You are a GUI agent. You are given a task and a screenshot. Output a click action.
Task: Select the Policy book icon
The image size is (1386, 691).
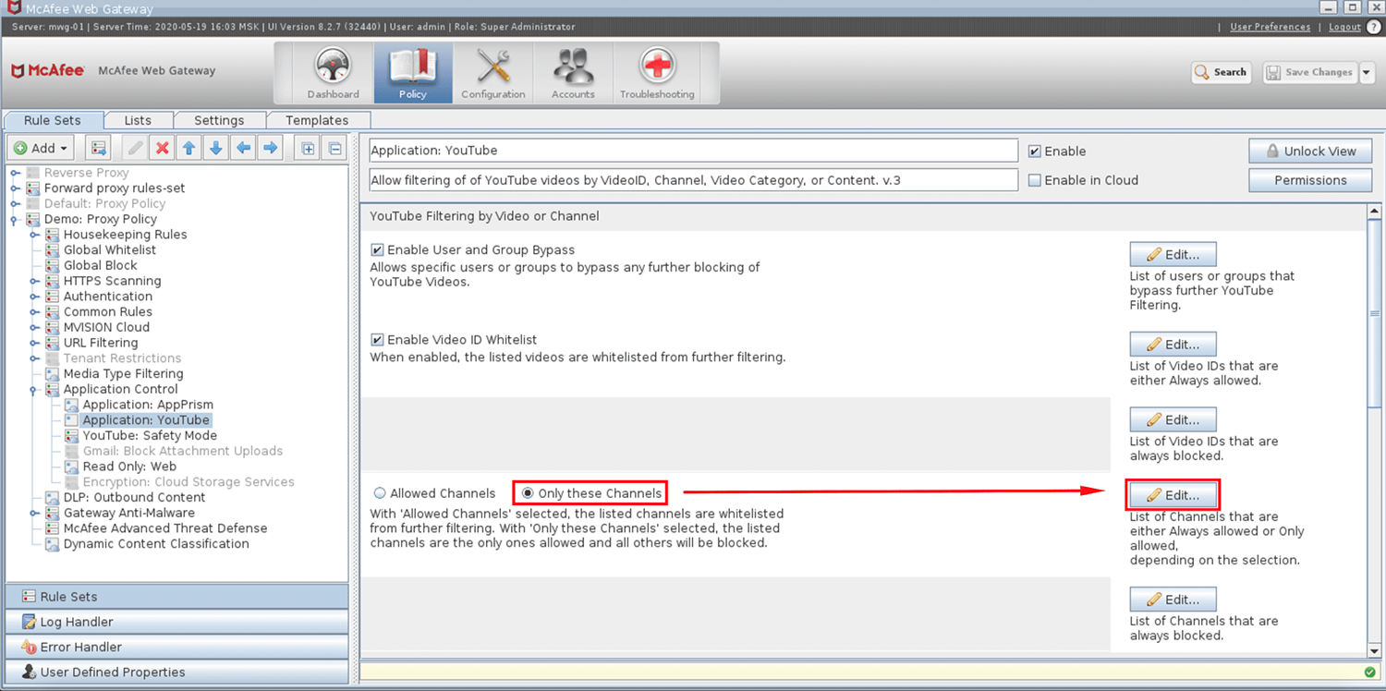[x=412, y=72]
